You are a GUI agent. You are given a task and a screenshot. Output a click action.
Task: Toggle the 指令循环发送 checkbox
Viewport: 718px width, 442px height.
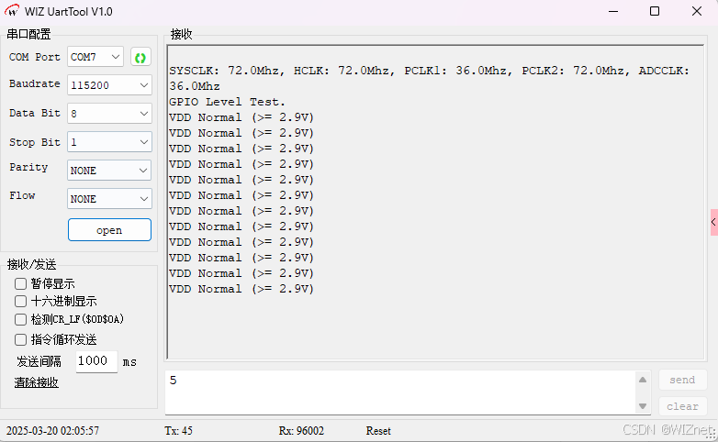pyautogui.click(x=20, y=339)
